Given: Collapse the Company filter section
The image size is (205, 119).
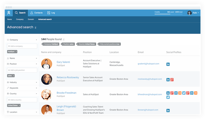Looking at the screenshot, I should [36, 40].
